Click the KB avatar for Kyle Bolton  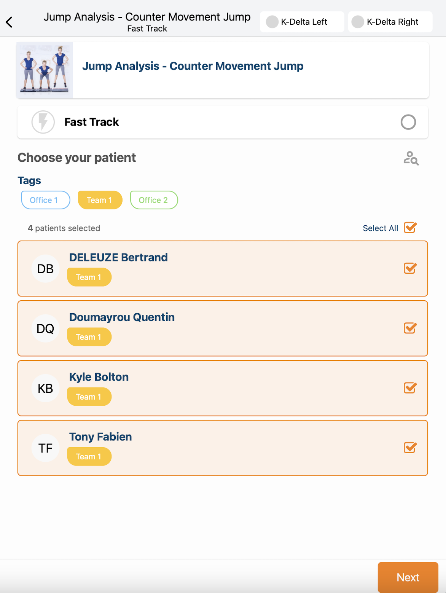coord(45,388)
